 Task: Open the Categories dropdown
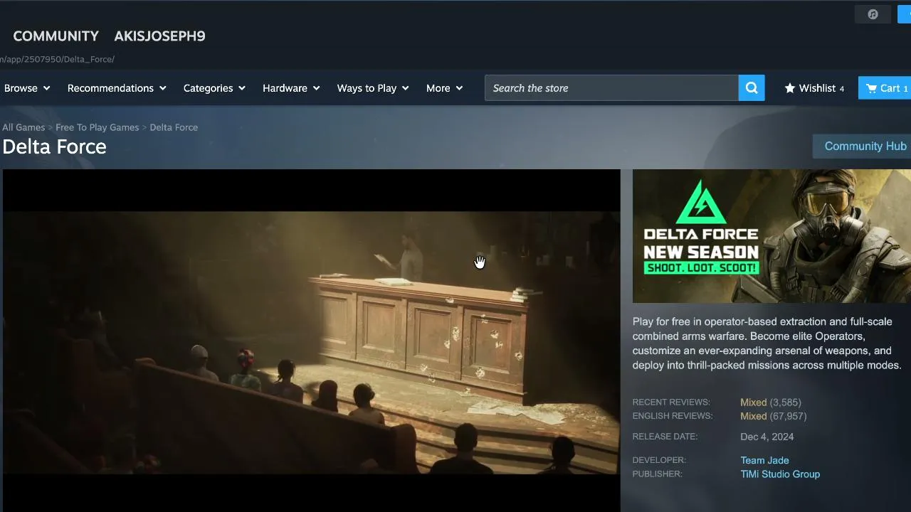click(214, 88)
